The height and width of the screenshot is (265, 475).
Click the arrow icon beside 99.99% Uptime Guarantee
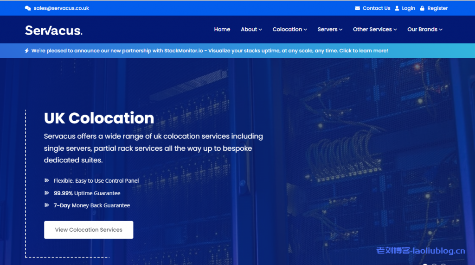(47, 193)
